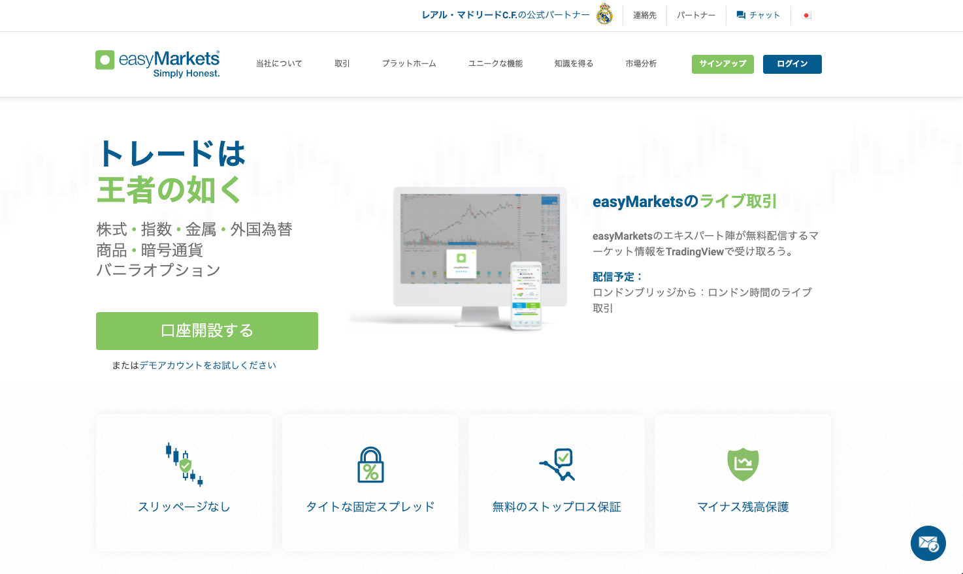
Task: Expand the ユニークな機能 menu
Action: click(495, 63)
